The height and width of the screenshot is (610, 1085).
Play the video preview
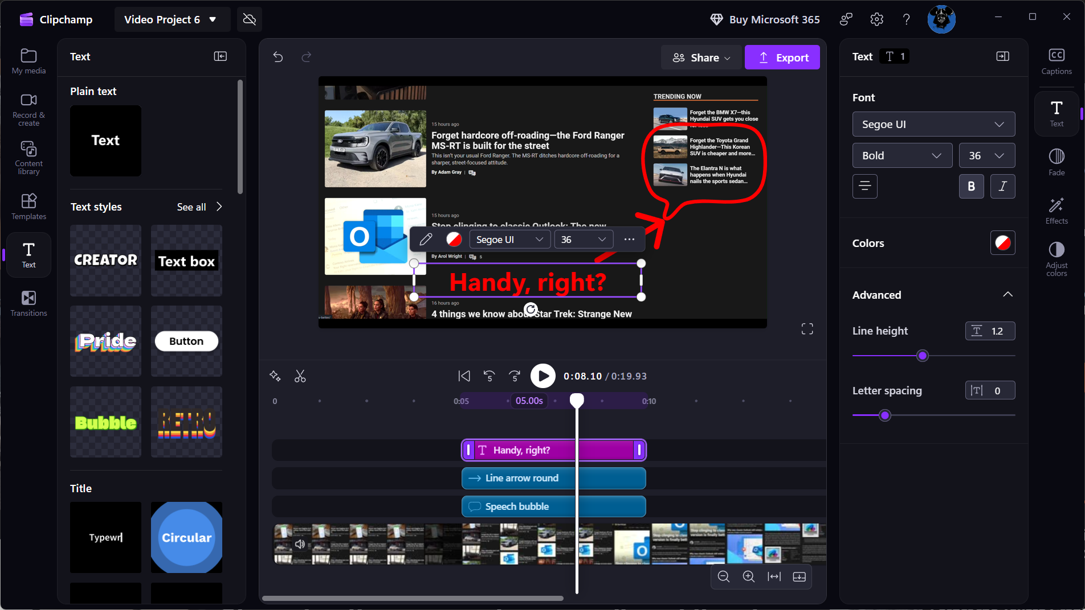[x=543, y=376]
